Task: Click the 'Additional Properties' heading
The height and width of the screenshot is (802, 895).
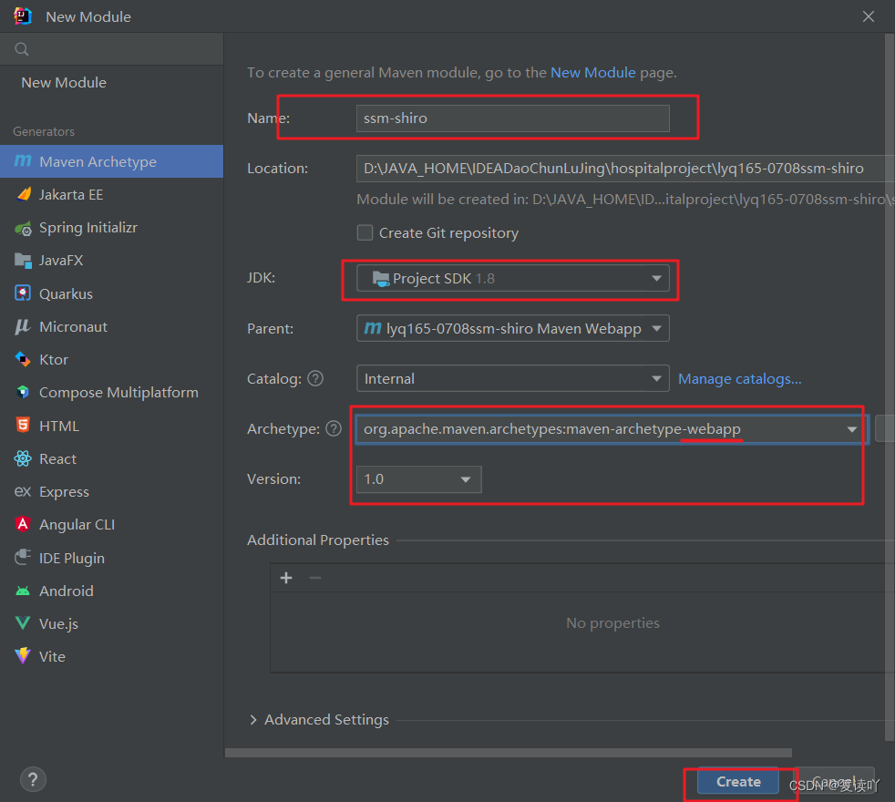Action: click(x=318, y=540)
